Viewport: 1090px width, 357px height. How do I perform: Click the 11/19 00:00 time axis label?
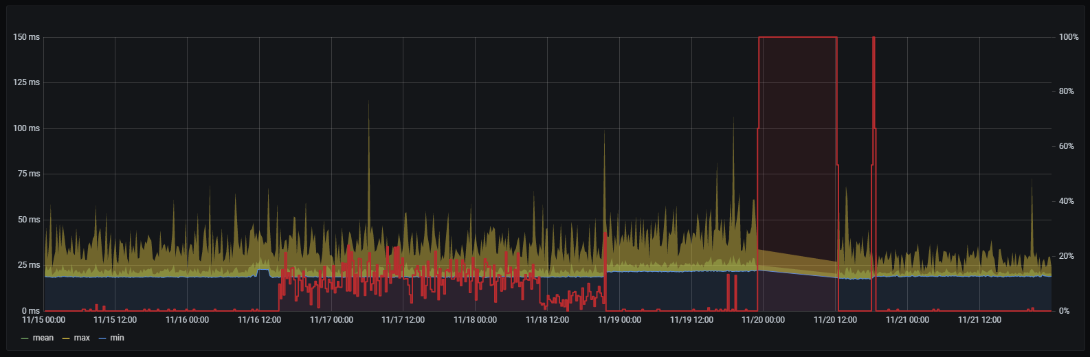[619, 320]
